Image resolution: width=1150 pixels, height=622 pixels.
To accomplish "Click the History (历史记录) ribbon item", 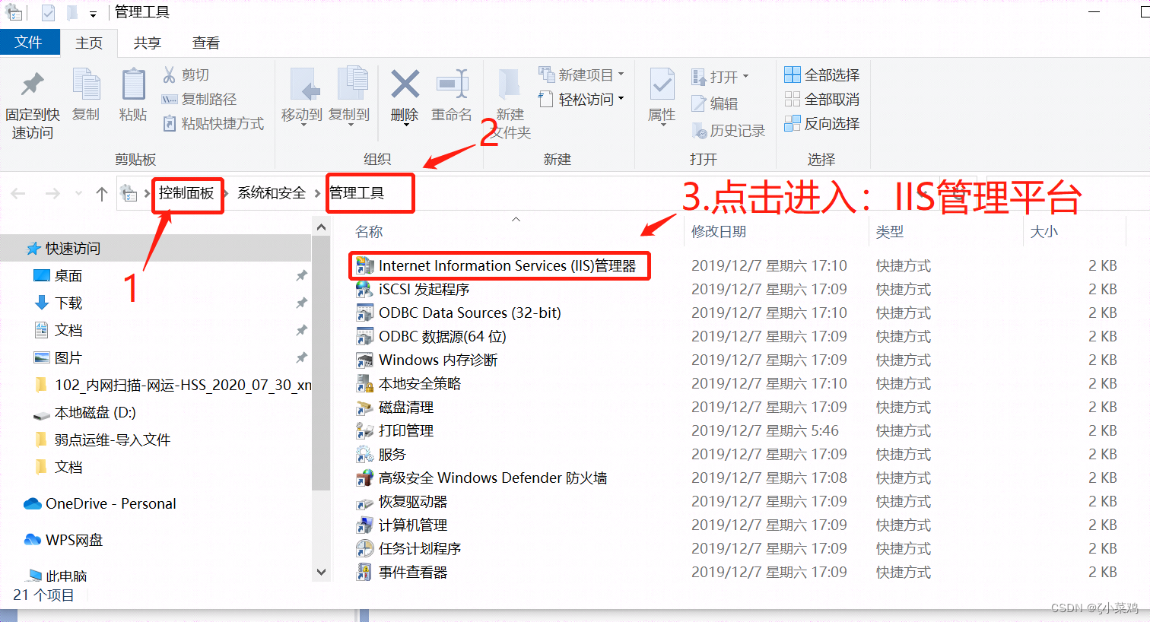I will [x=728, y=131].
